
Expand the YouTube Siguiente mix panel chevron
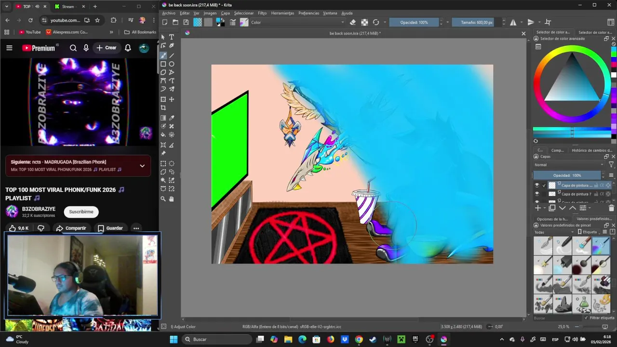click(142, 166)
